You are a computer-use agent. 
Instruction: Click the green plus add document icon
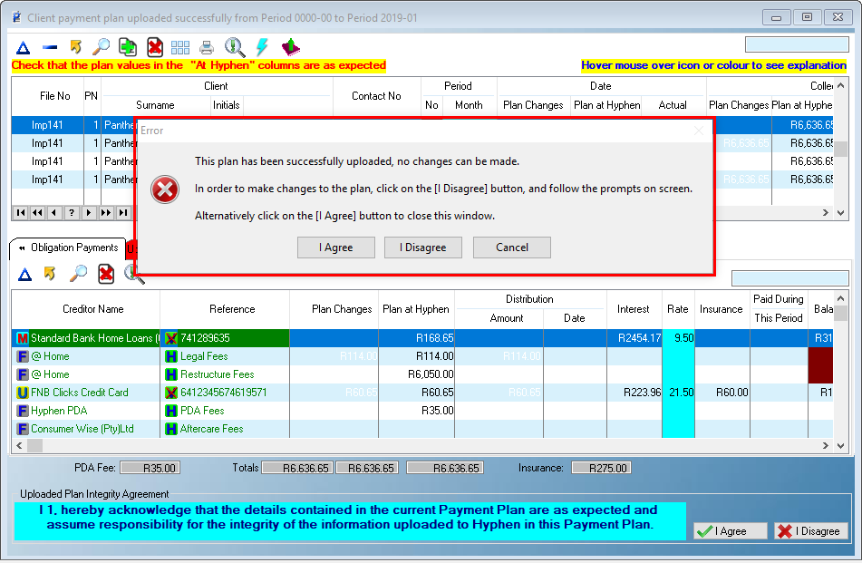[128, 47]
